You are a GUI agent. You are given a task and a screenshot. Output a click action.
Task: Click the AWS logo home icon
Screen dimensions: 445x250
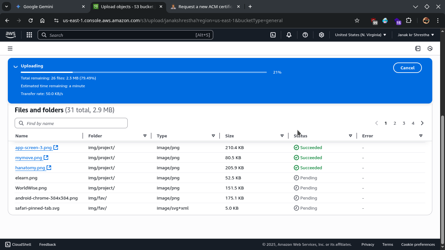coord(10,35)
